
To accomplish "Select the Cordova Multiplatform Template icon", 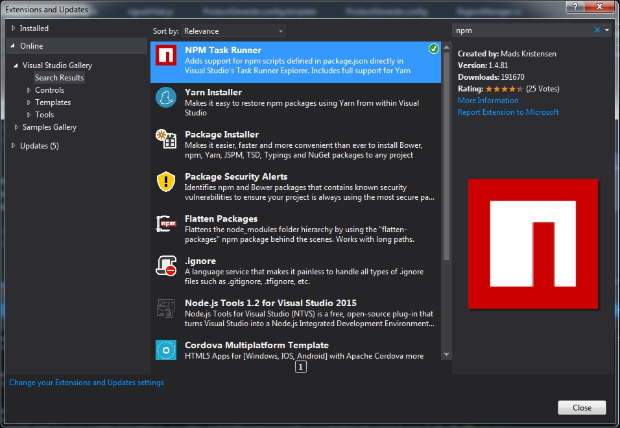I will coord(166,350).
